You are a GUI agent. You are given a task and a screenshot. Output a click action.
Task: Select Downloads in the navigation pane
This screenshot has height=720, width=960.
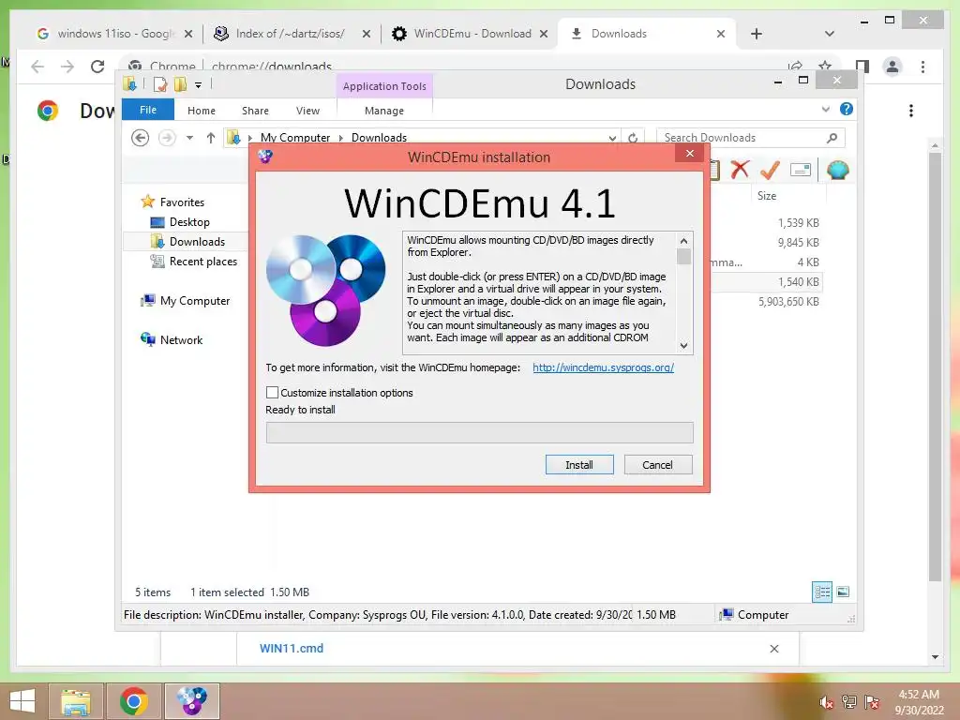pyautogui.click(x=197, y=241)
